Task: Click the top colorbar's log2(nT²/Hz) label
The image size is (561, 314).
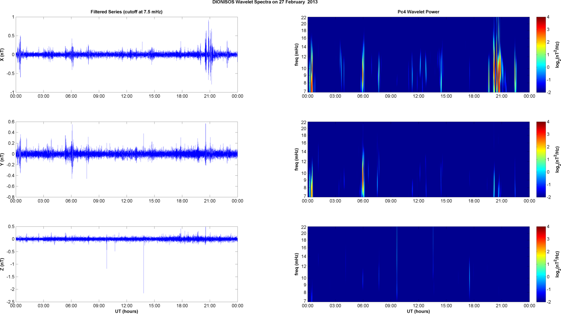Action: click(x=558, y=54)
